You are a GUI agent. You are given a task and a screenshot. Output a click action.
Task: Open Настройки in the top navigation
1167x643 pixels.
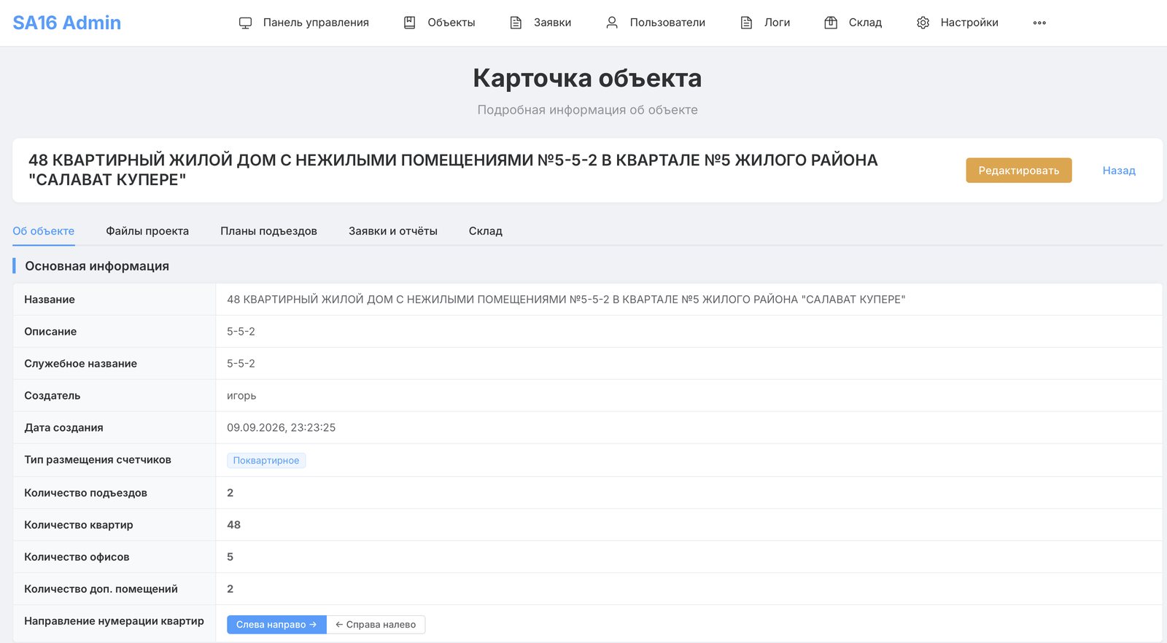tap(969, 23)
